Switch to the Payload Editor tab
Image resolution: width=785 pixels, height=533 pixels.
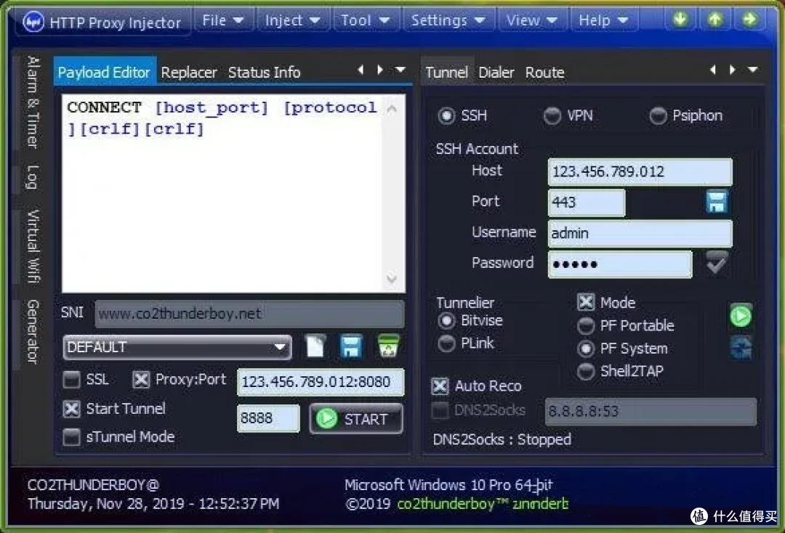click(x=104, y=73)
